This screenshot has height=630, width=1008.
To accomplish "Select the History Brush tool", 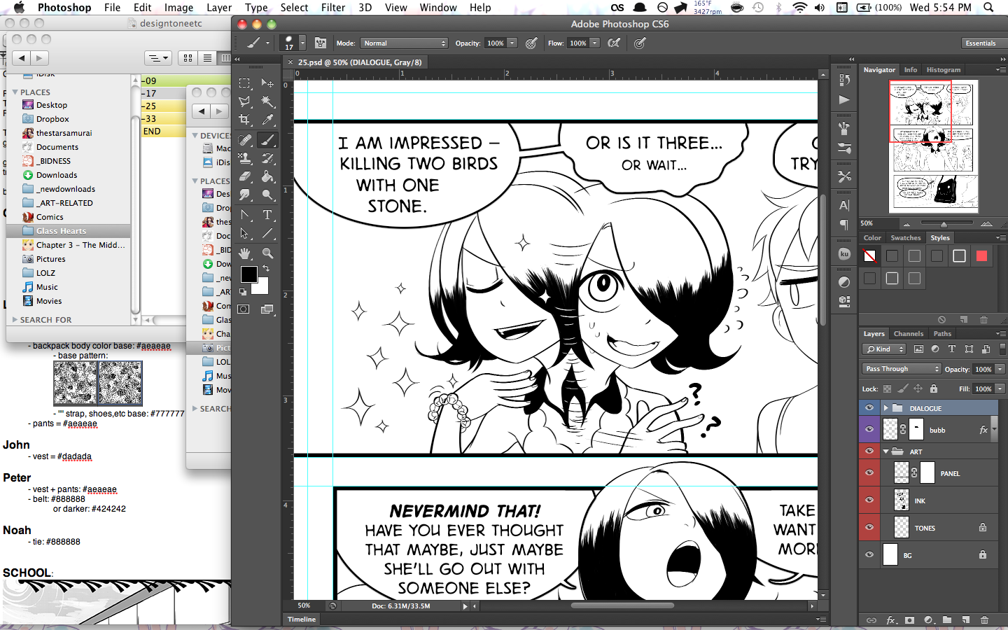I will pos(267,158).
